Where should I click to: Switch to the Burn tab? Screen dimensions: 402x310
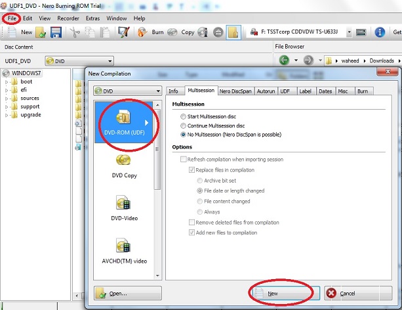(364, 91)
